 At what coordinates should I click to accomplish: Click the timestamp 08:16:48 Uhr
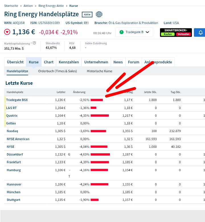102,33
